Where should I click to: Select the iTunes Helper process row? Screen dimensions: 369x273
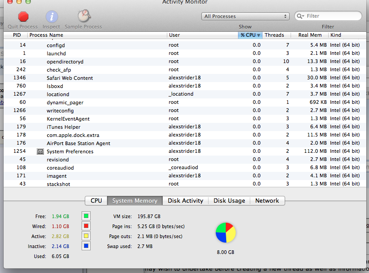tap(185, 127)
